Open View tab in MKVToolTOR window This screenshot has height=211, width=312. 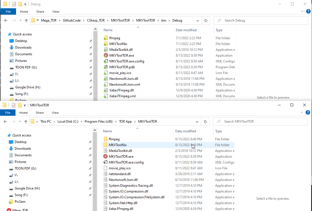tap(55, 113)
